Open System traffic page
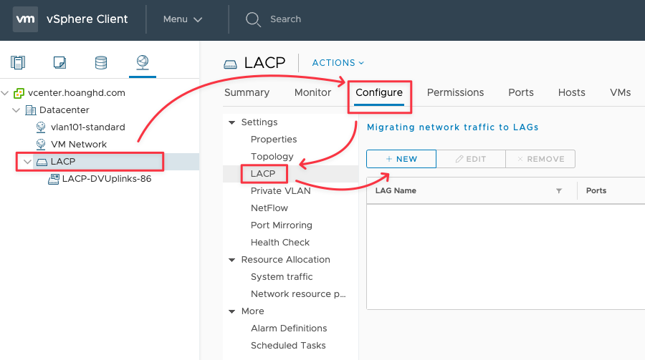The image size is (645, 360). coord(282,277)
